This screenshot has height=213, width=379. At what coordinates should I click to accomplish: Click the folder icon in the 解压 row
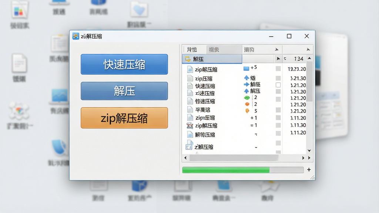pos(188,59)
